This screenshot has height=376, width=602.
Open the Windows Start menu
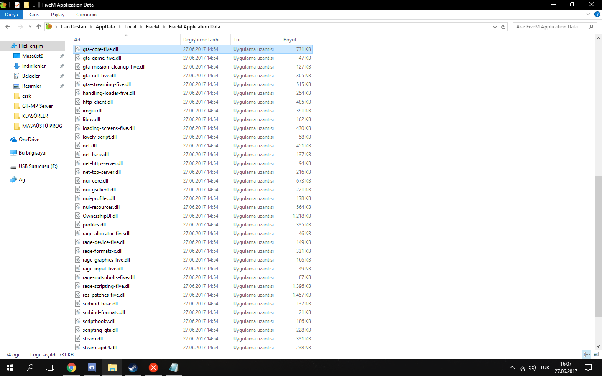coord(10,368)
